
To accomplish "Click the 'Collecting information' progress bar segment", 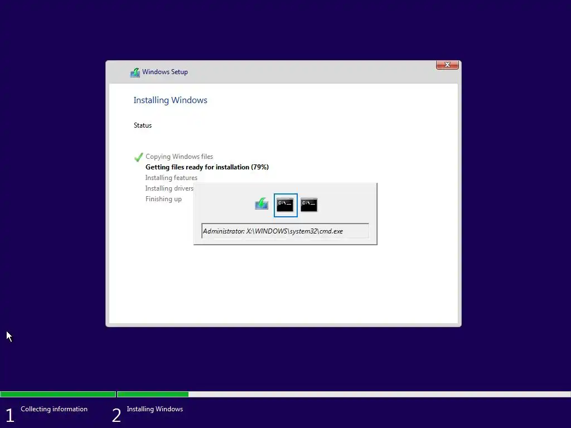I will click(x=58, y=394).
